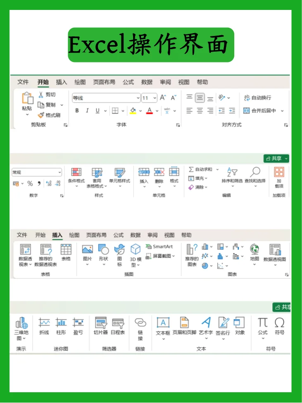Screen dimensions: 302x403
Task: Apply the red font color swatch
Action: click(150, 110)
